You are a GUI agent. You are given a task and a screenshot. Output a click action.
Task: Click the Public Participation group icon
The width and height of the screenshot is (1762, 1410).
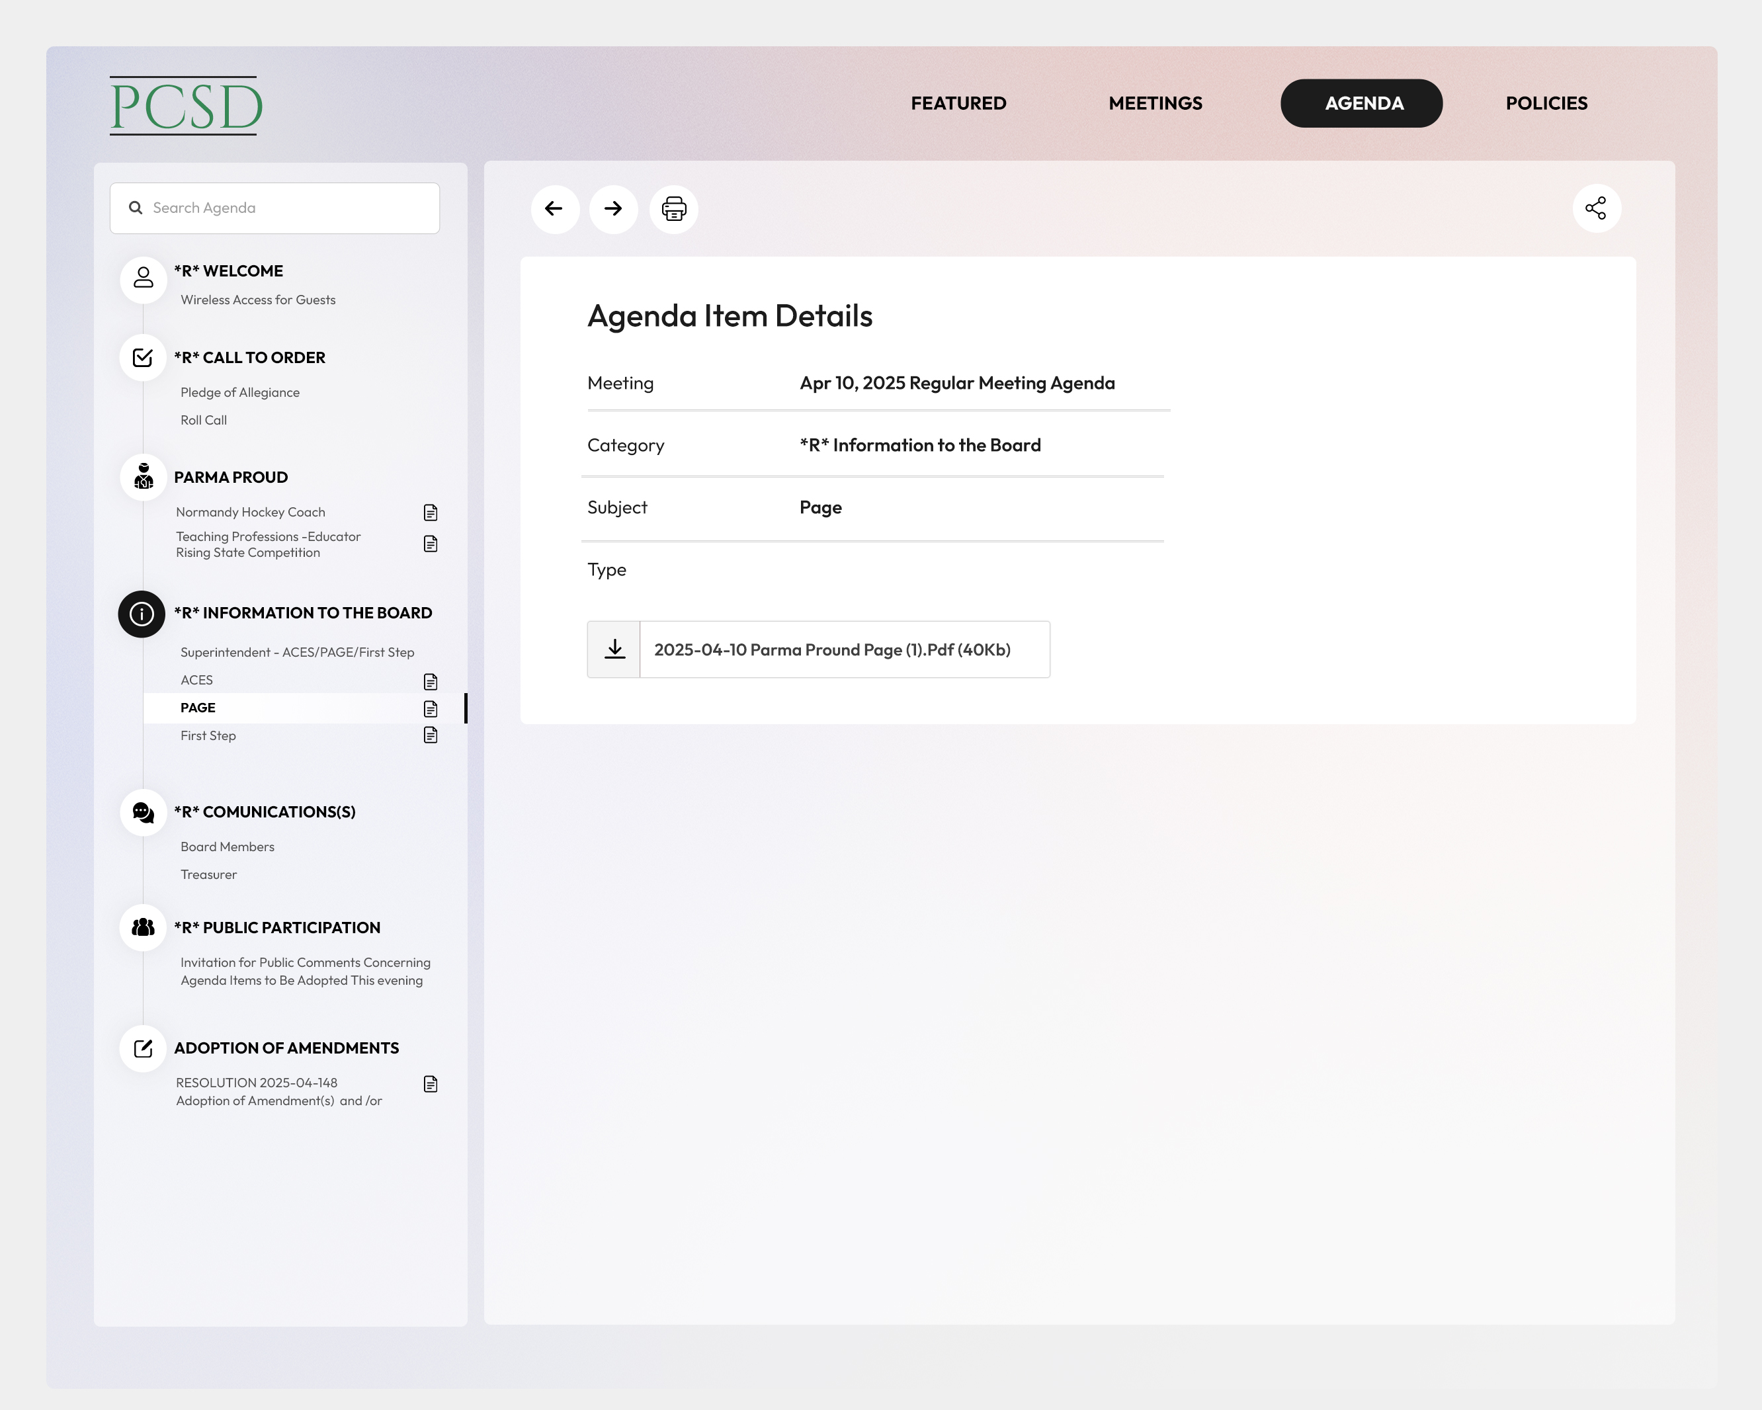point(143,928)
